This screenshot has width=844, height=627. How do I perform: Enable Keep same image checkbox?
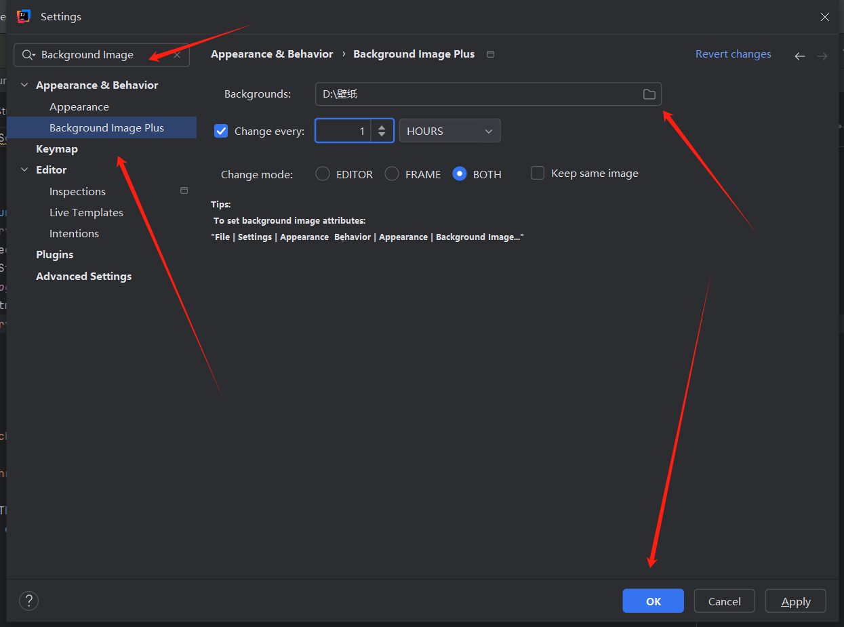538,174
